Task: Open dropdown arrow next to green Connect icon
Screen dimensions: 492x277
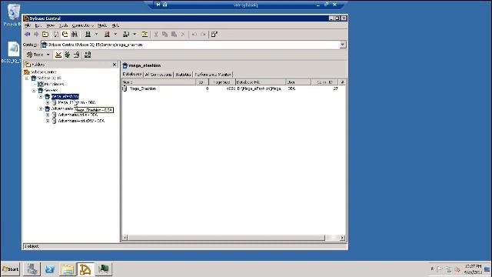Action: pyautogui.click(x=96, y=34)
